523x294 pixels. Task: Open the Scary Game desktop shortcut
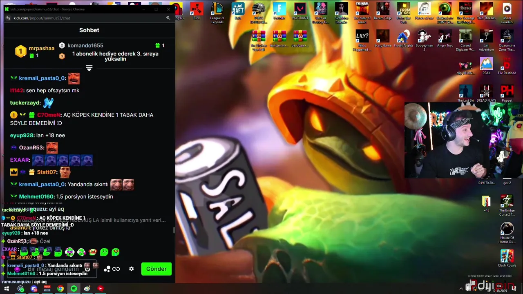click(x=383, y=39)
